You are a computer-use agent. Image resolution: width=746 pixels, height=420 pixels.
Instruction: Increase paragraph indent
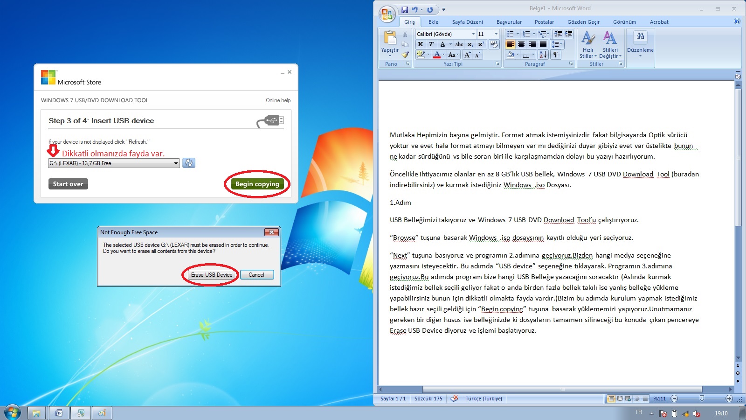[568, 34]
